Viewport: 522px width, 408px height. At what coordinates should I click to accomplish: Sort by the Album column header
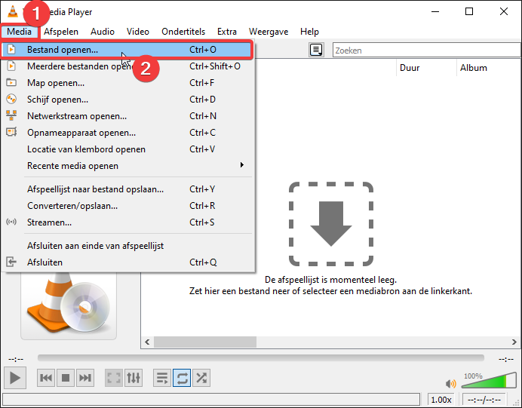[489, 68]
